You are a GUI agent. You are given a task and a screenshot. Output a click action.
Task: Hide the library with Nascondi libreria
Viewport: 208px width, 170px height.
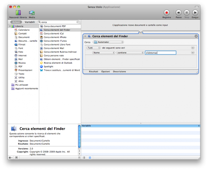pos(18,14)
